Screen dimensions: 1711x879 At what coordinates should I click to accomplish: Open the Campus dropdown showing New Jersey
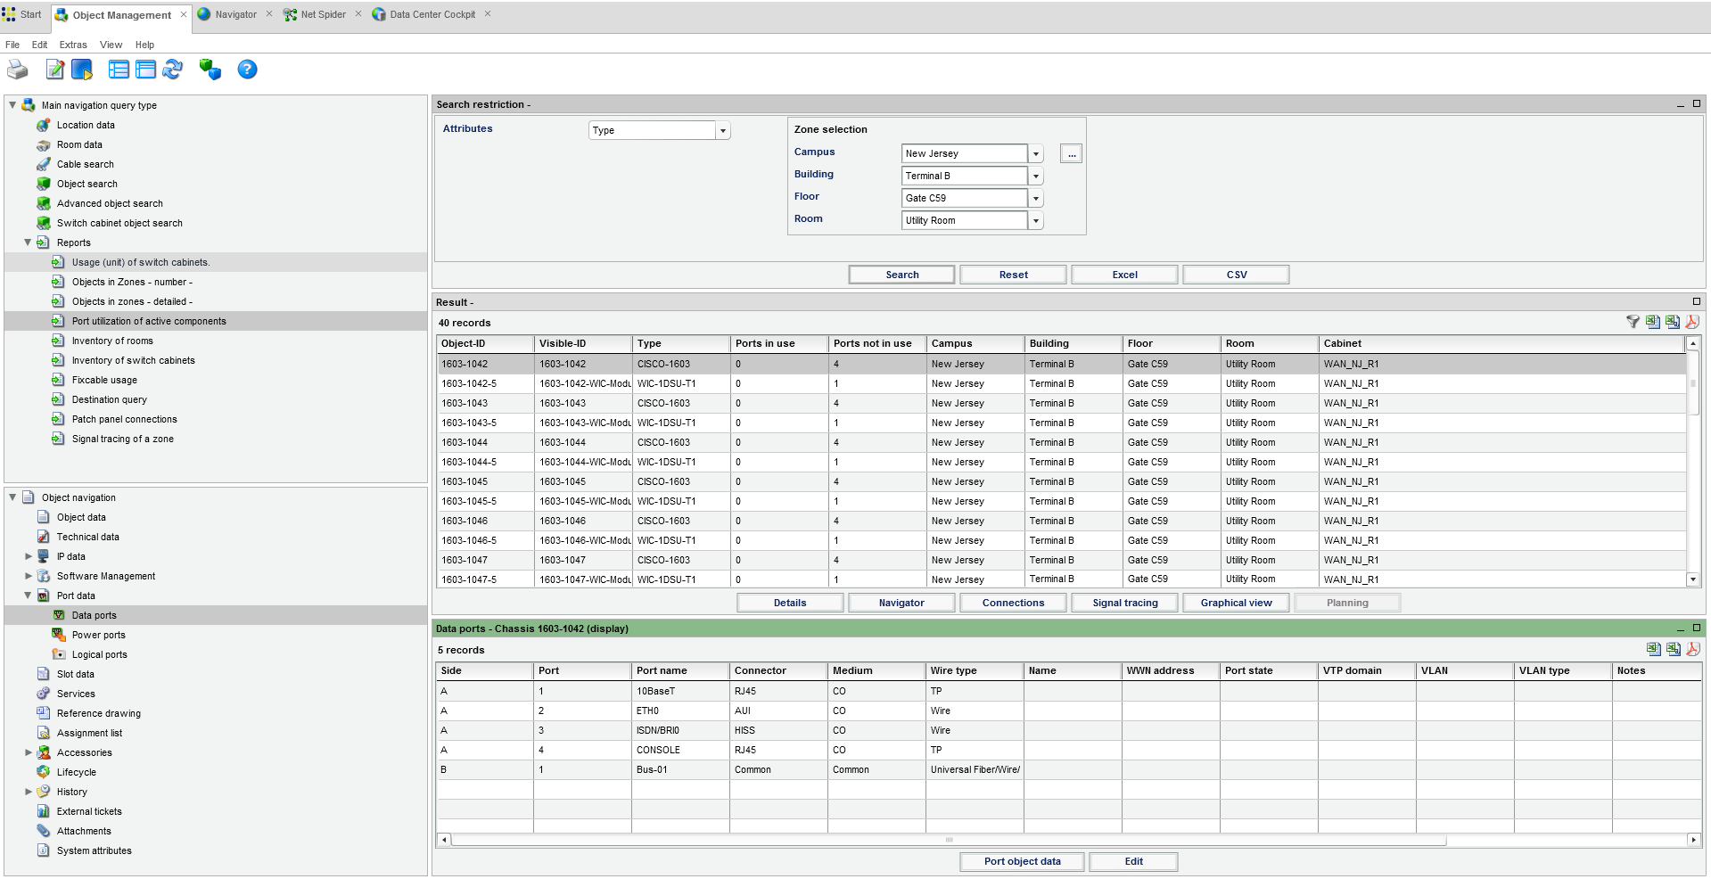[1035, 154]
